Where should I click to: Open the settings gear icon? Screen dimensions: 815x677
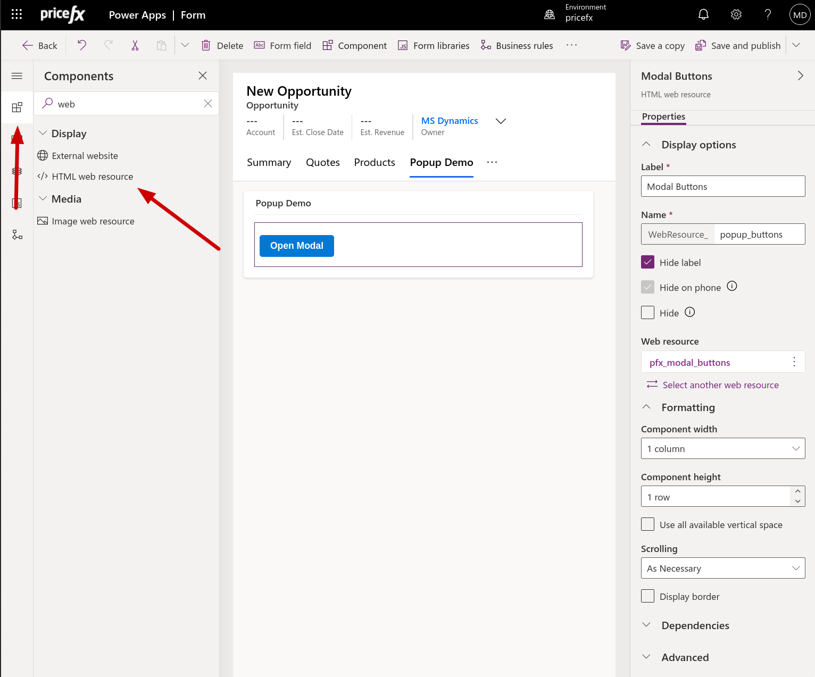(x=736, y=14)
